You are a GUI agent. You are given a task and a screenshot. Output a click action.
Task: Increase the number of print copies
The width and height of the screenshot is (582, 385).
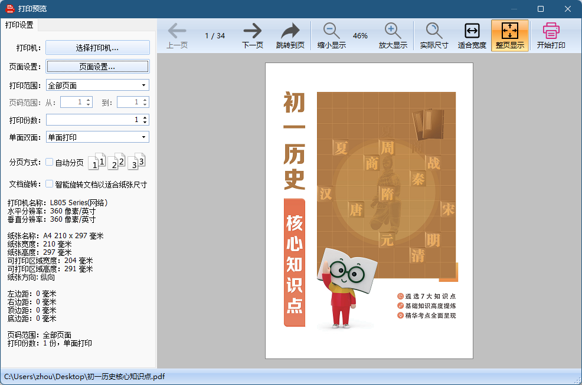coord(145,117)
